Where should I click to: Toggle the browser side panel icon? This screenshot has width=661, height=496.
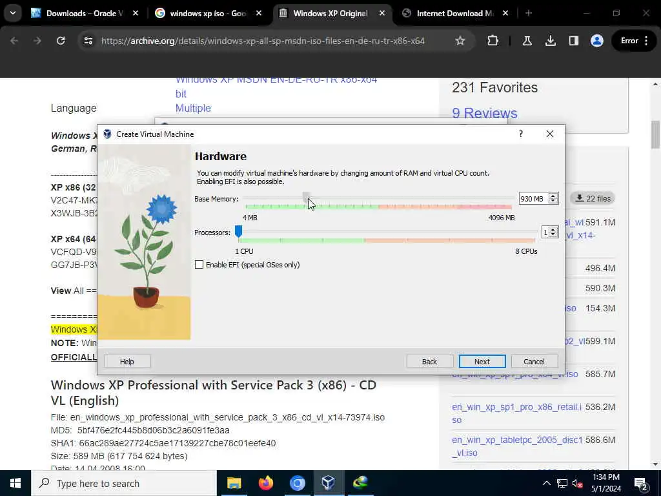573,41
